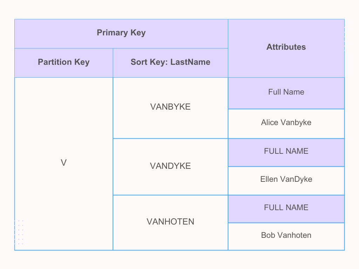Select the Sort Key: LastName header

(x=170, y=62)
